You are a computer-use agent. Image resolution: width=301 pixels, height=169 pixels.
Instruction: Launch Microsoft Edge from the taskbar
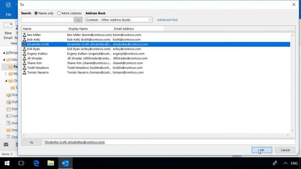pos(36,163)
